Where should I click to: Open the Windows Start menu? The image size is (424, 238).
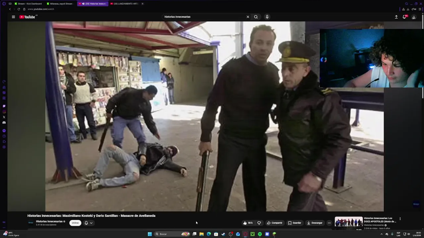pyautogui.click(x=150, y=234)
